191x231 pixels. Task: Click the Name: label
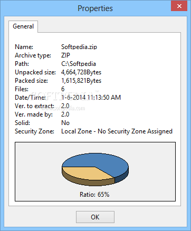coord(24,47)
